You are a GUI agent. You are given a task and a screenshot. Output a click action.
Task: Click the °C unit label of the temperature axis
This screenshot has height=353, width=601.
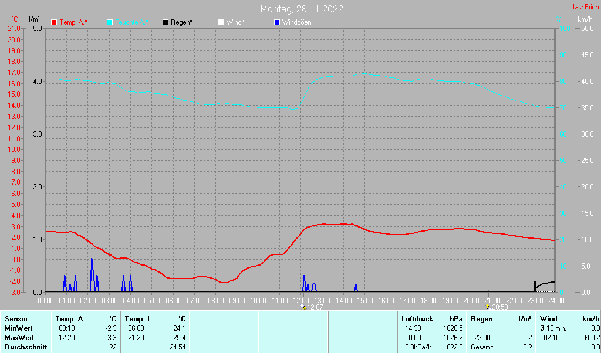(15, 19)
